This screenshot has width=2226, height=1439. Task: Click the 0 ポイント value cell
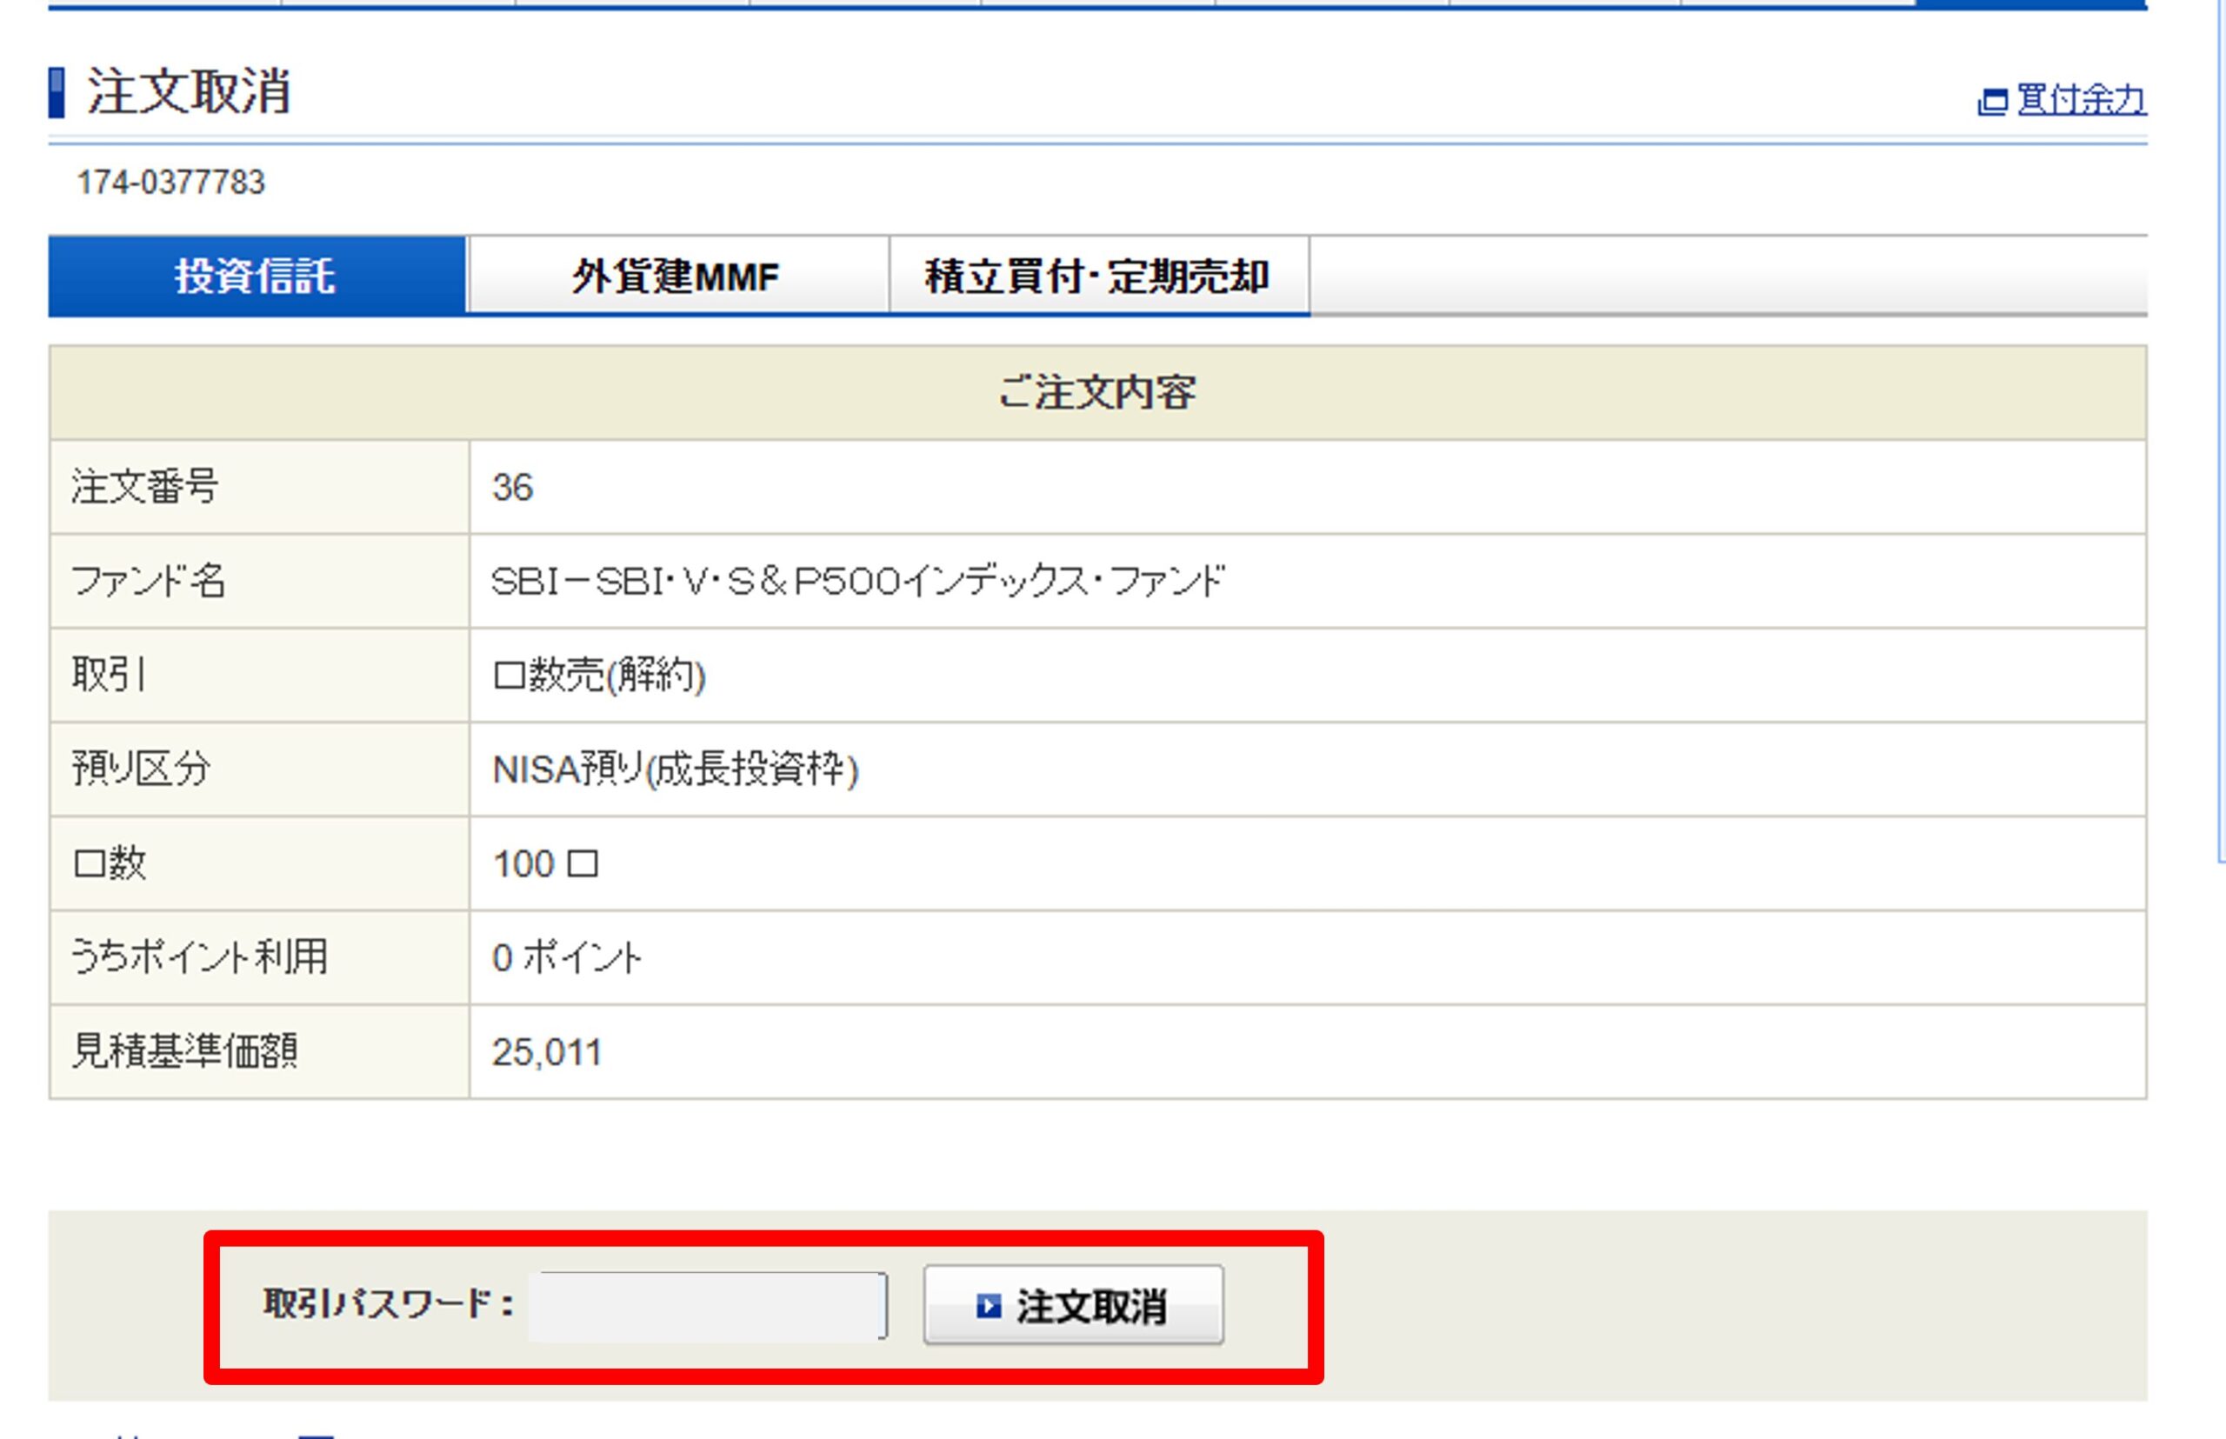[566, 958]
